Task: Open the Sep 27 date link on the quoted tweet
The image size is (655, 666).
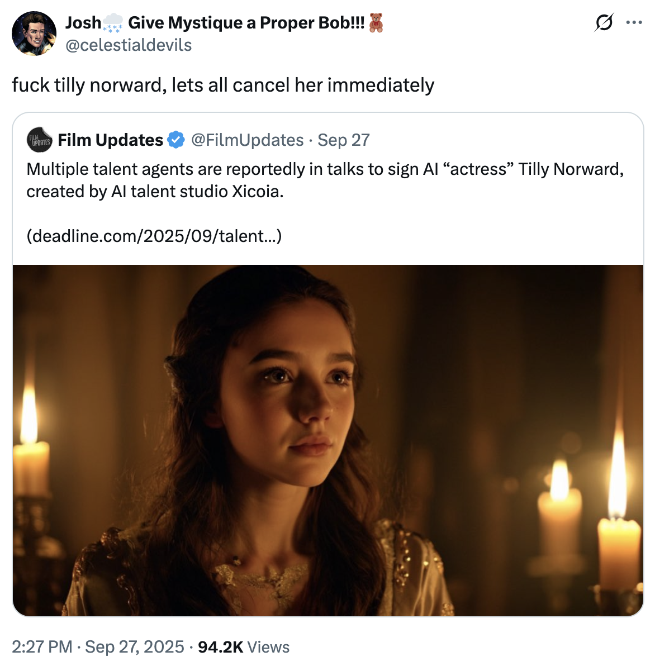Action: [343, 140]
